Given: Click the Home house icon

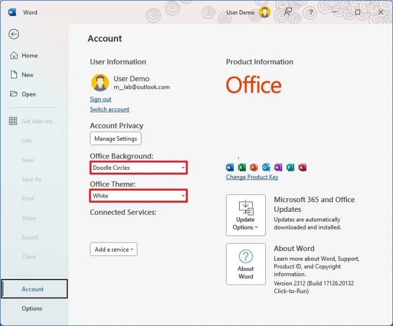Looking at the screenshot, I should pos(14,55).
